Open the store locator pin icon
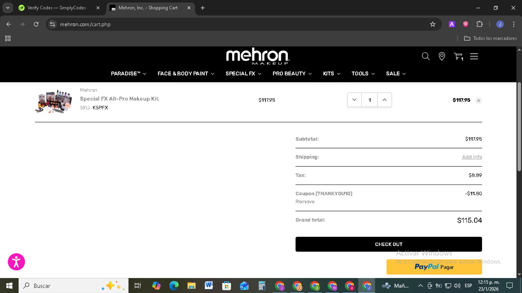The height and width of the screenshot is (293, 522). [442, 56]
